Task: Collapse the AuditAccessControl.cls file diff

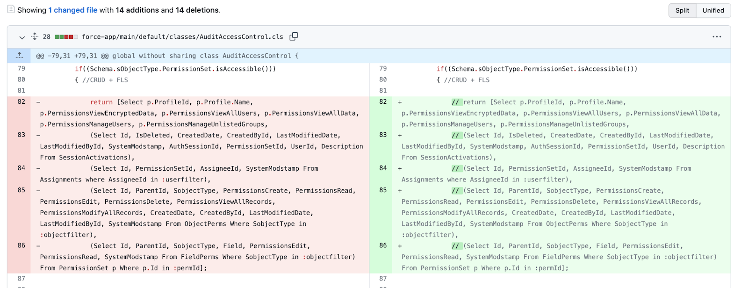Action: tap(22, 37)
